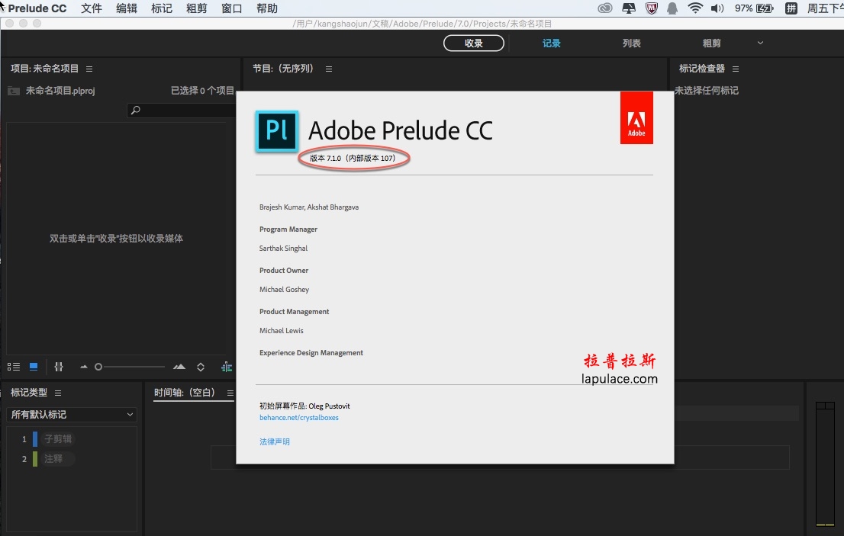Switch to the 记录 workspace
The width and height of the screenshot is (844, 536).
tap(551, 43)
